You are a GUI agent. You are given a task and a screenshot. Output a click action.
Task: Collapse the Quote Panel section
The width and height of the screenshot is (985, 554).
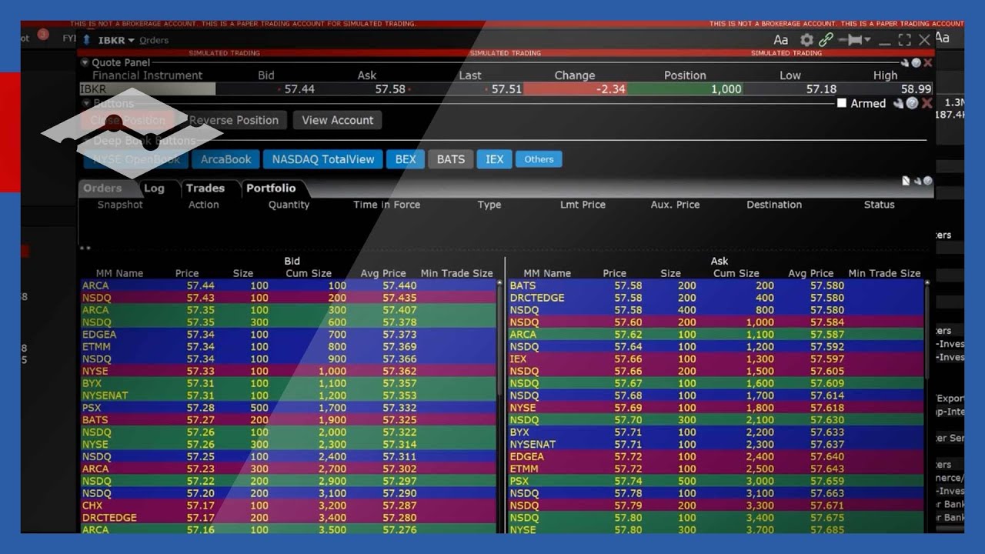[x=85, y=63]
